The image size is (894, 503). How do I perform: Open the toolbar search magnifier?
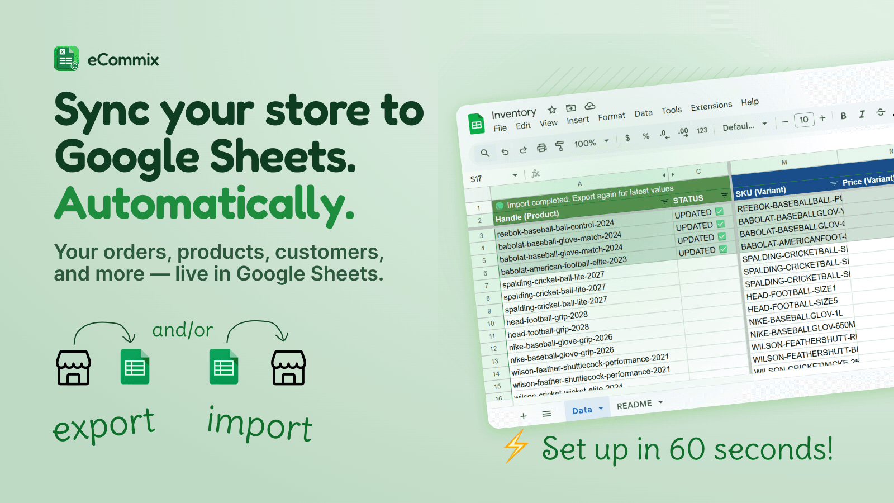[x=484, y=153]
